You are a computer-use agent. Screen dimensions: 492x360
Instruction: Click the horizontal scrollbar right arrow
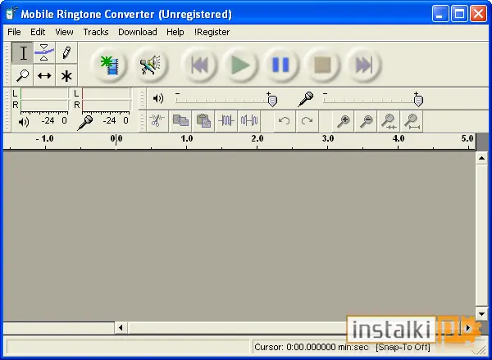click(468, 328)
